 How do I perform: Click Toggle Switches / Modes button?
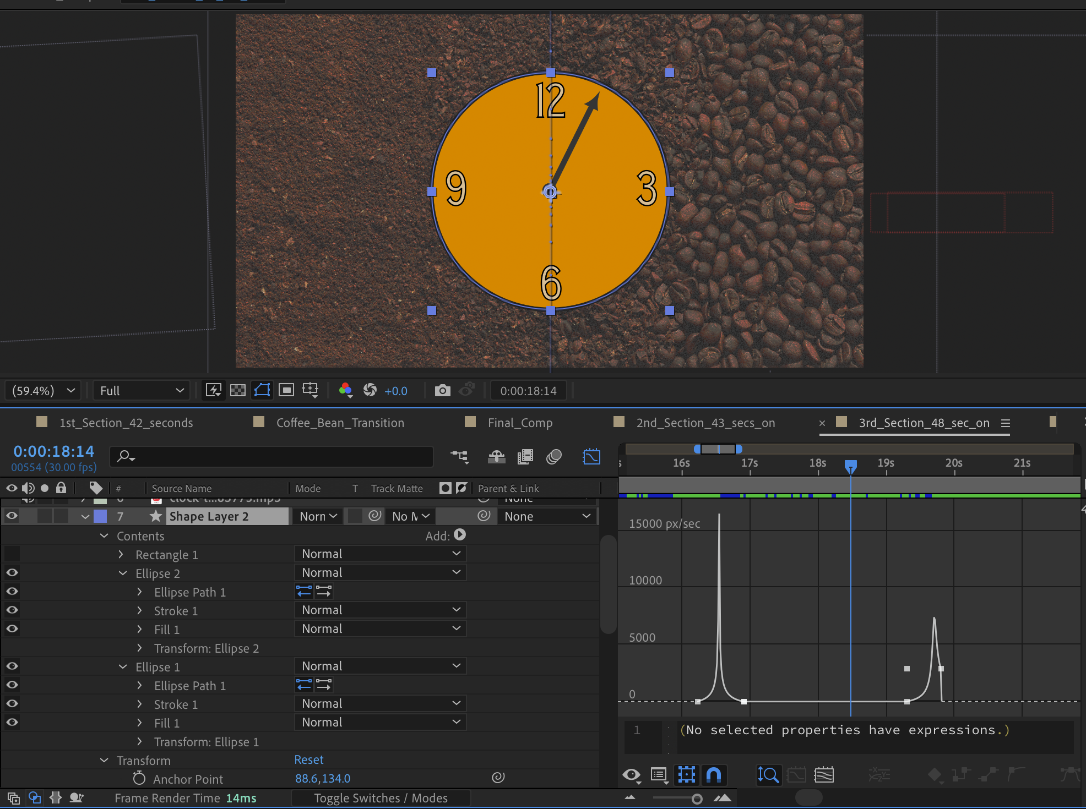[381, 798]
